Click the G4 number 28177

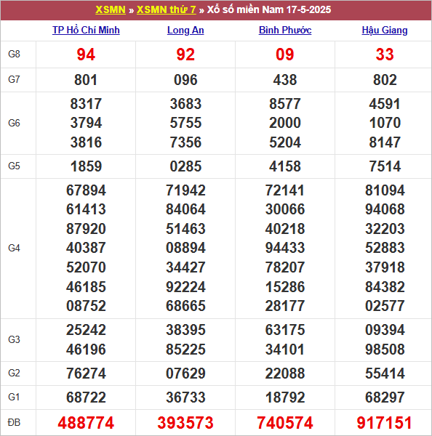coord(285,306)
